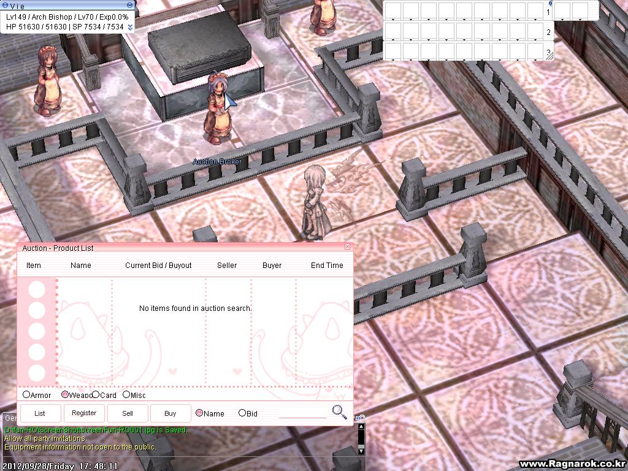628x471 pixels.
Task: Select the Armor category radio button
Action: click(x=26, y=394)
